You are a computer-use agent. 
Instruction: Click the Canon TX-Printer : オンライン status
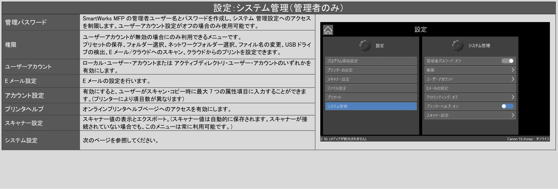[x=528, y=139]
